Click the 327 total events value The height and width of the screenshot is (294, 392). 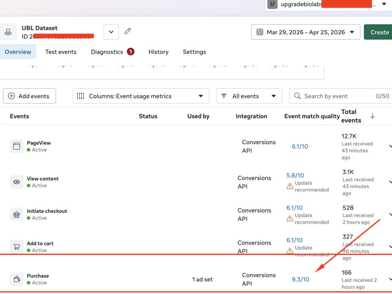click(x=347, y=237)
